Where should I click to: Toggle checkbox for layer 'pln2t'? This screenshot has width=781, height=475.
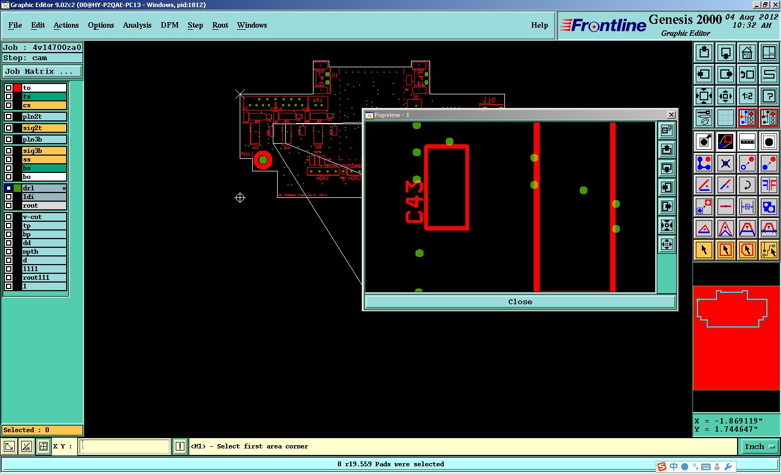9,117
